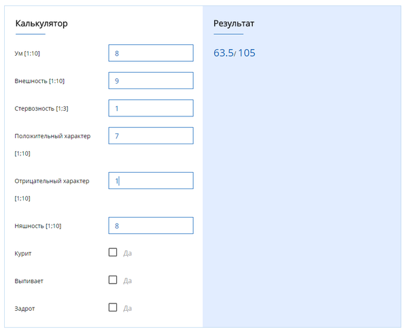Click the Результат heading
Viewport: 408px width, 334px height.
click(x=234, y=24)
